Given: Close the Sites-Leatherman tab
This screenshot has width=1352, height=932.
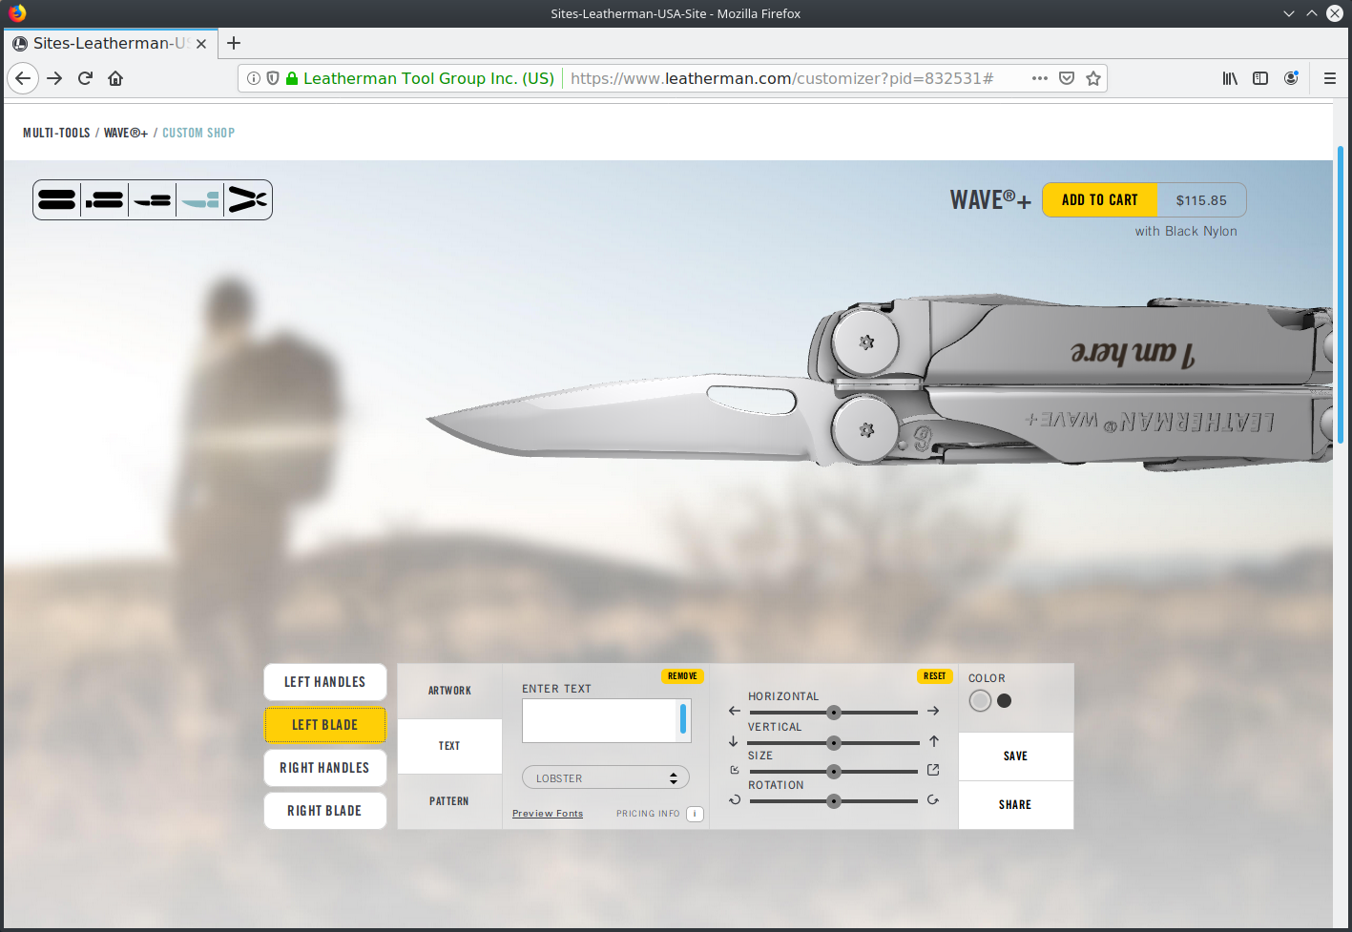Looking at the screenshot, I should (201, 43).
